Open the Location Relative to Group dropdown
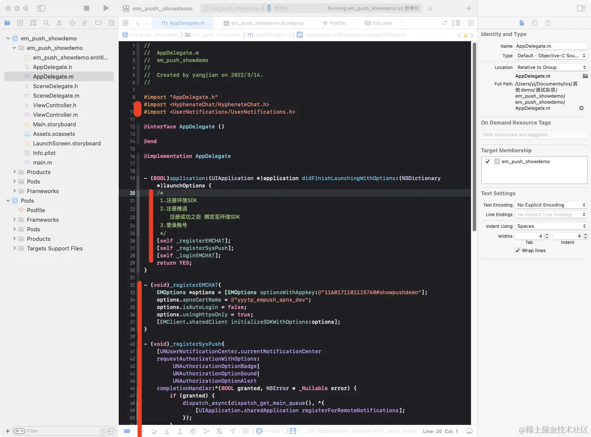 coord(551,67)
